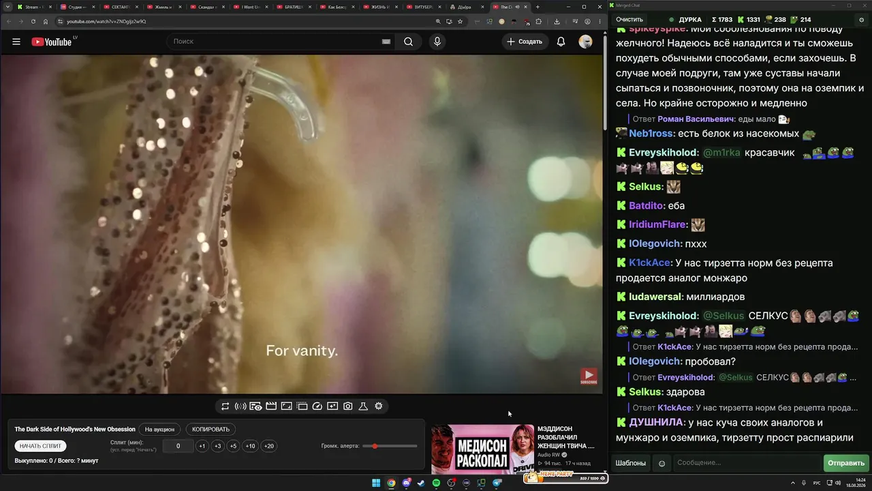Click the Chrome address bar URL
The width and height of the screenshot is (872, 491).
coord(106,21)
